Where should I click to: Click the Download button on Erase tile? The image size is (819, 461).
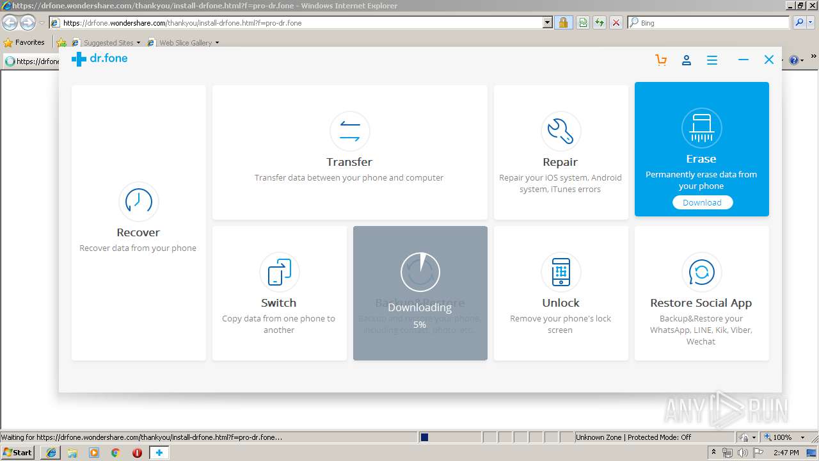pyautogui.click(x=703, y=202)
